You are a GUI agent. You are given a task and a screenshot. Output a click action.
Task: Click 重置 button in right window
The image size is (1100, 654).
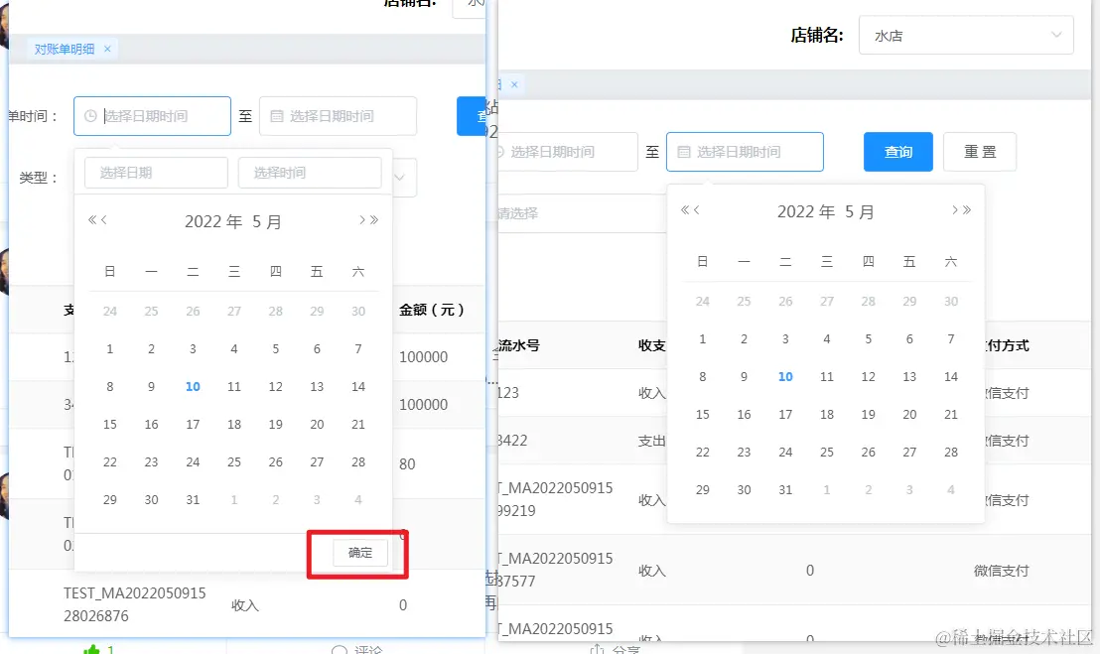pyautogui.click(x=980, y=152)
